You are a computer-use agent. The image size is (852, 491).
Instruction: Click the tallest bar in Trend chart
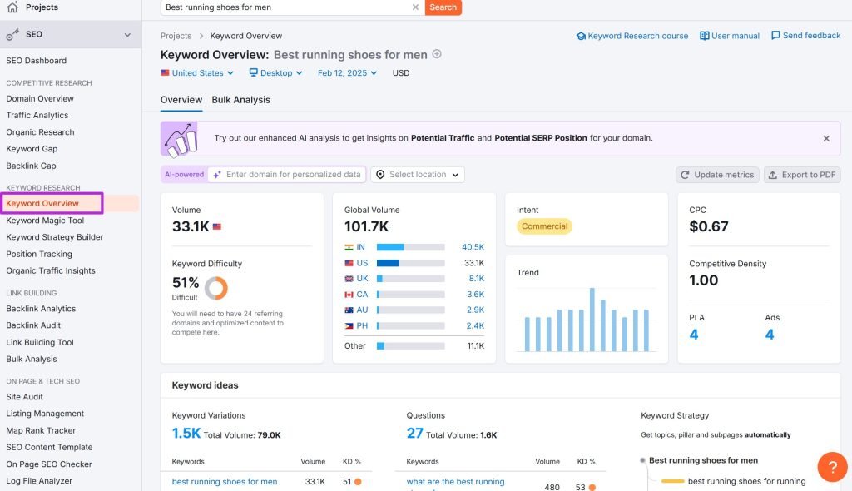(592, 320)
